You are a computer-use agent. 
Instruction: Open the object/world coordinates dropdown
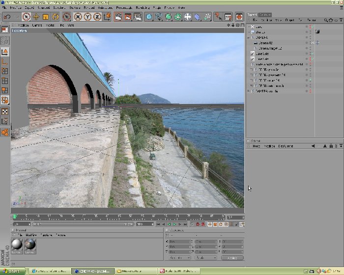point(179,258)
